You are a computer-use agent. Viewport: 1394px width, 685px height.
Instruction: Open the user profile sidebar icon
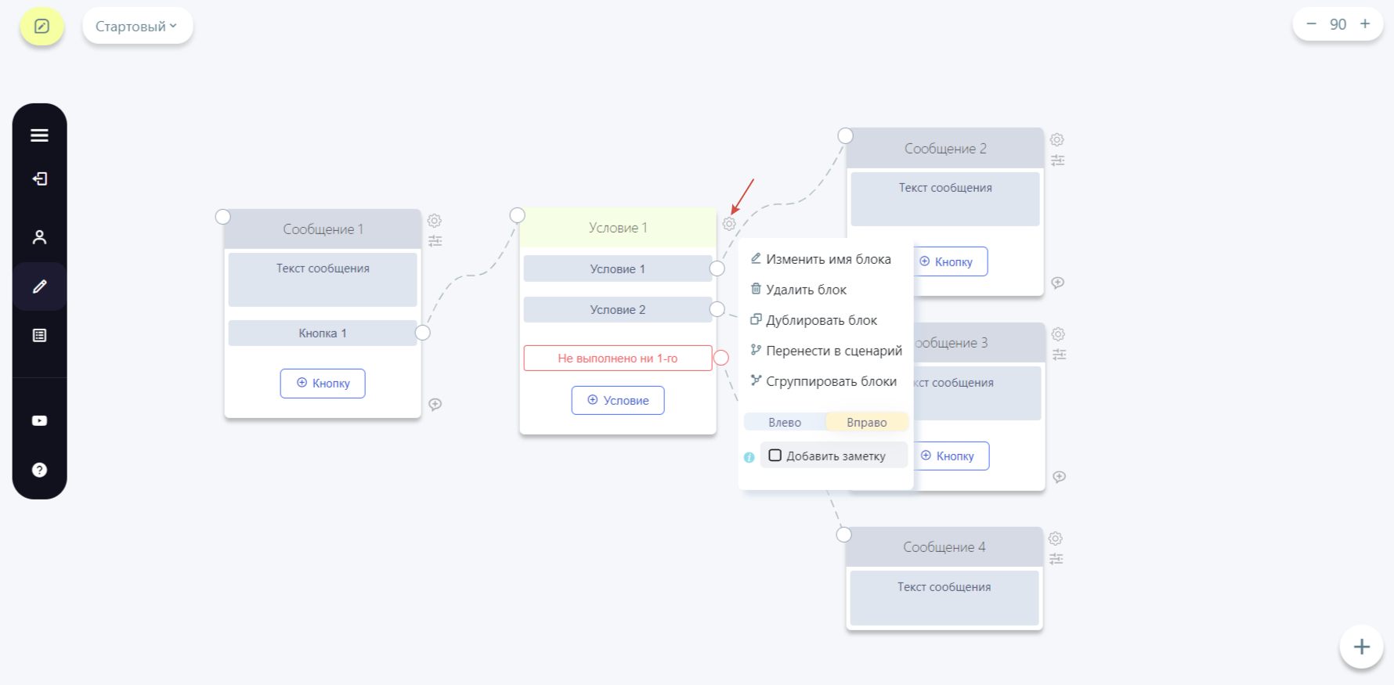click(39, 236)
